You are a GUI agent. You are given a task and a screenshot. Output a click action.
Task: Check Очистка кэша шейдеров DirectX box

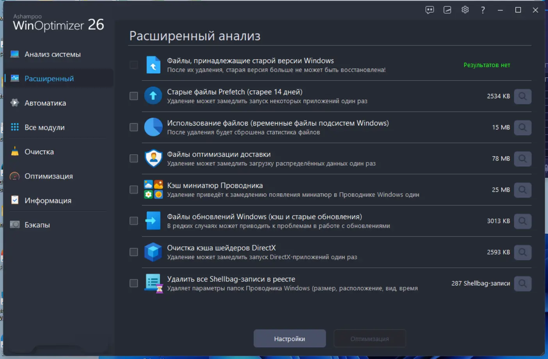click(x=134, y=252)
